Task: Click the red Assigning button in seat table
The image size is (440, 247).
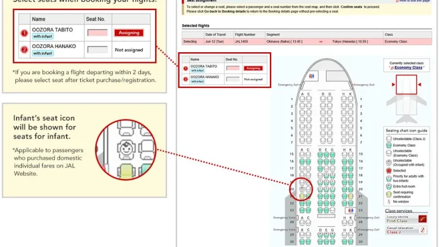Action: click(253, 68)
